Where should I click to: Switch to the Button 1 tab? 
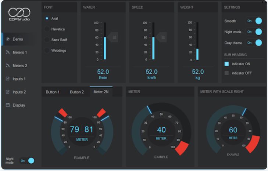53,92
